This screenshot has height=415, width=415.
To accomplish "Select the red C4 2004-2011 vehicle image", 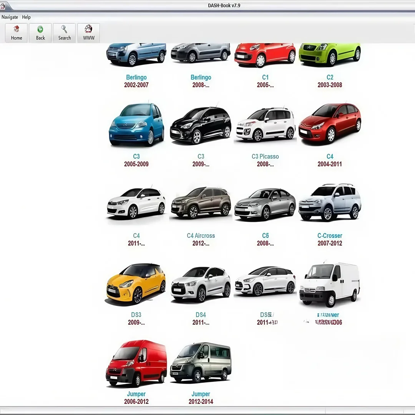I will click(x=329, y=124).
